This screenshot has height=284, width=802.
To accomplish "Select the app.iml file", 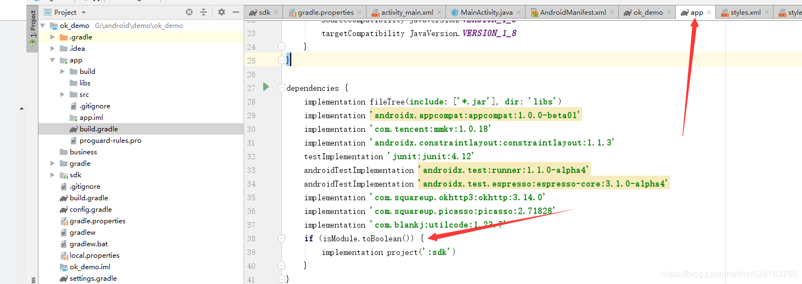I will pos(86,118).
